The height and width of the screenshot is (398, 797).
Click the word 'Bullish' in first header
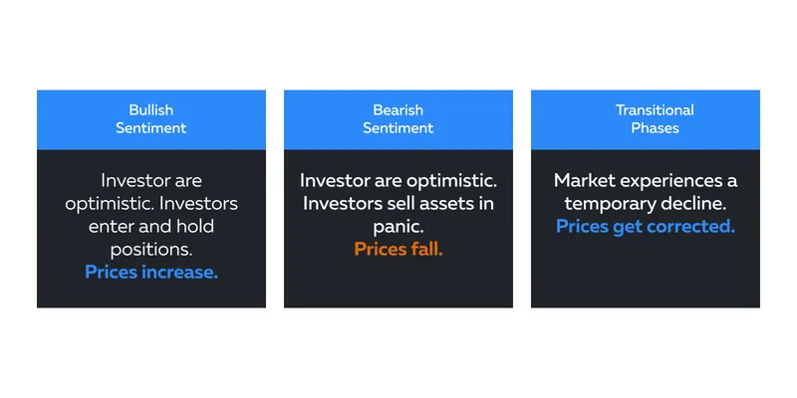[151, 110]
